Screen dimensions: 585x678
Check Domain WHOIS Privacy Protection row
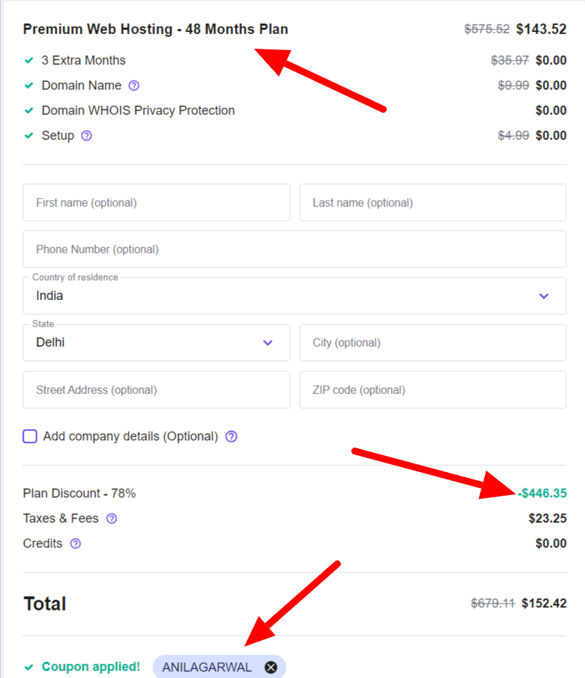tap(29, 110)
